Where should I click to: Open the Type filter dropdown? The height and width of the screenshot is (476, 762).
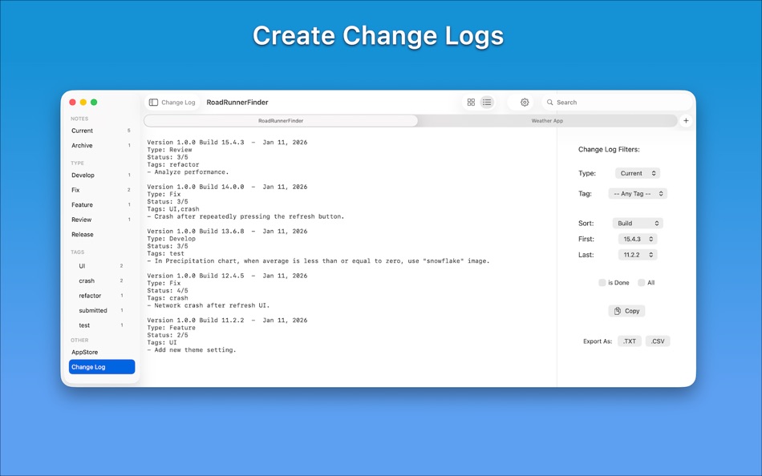point(638,173)
